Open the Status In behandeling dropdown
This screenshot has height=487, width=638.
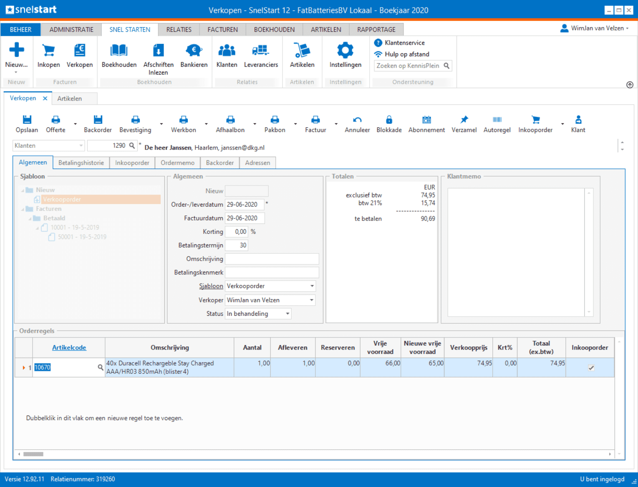287,314
